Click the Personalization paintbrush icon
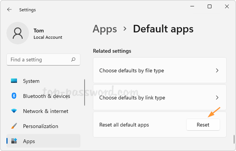 (14, 126)
